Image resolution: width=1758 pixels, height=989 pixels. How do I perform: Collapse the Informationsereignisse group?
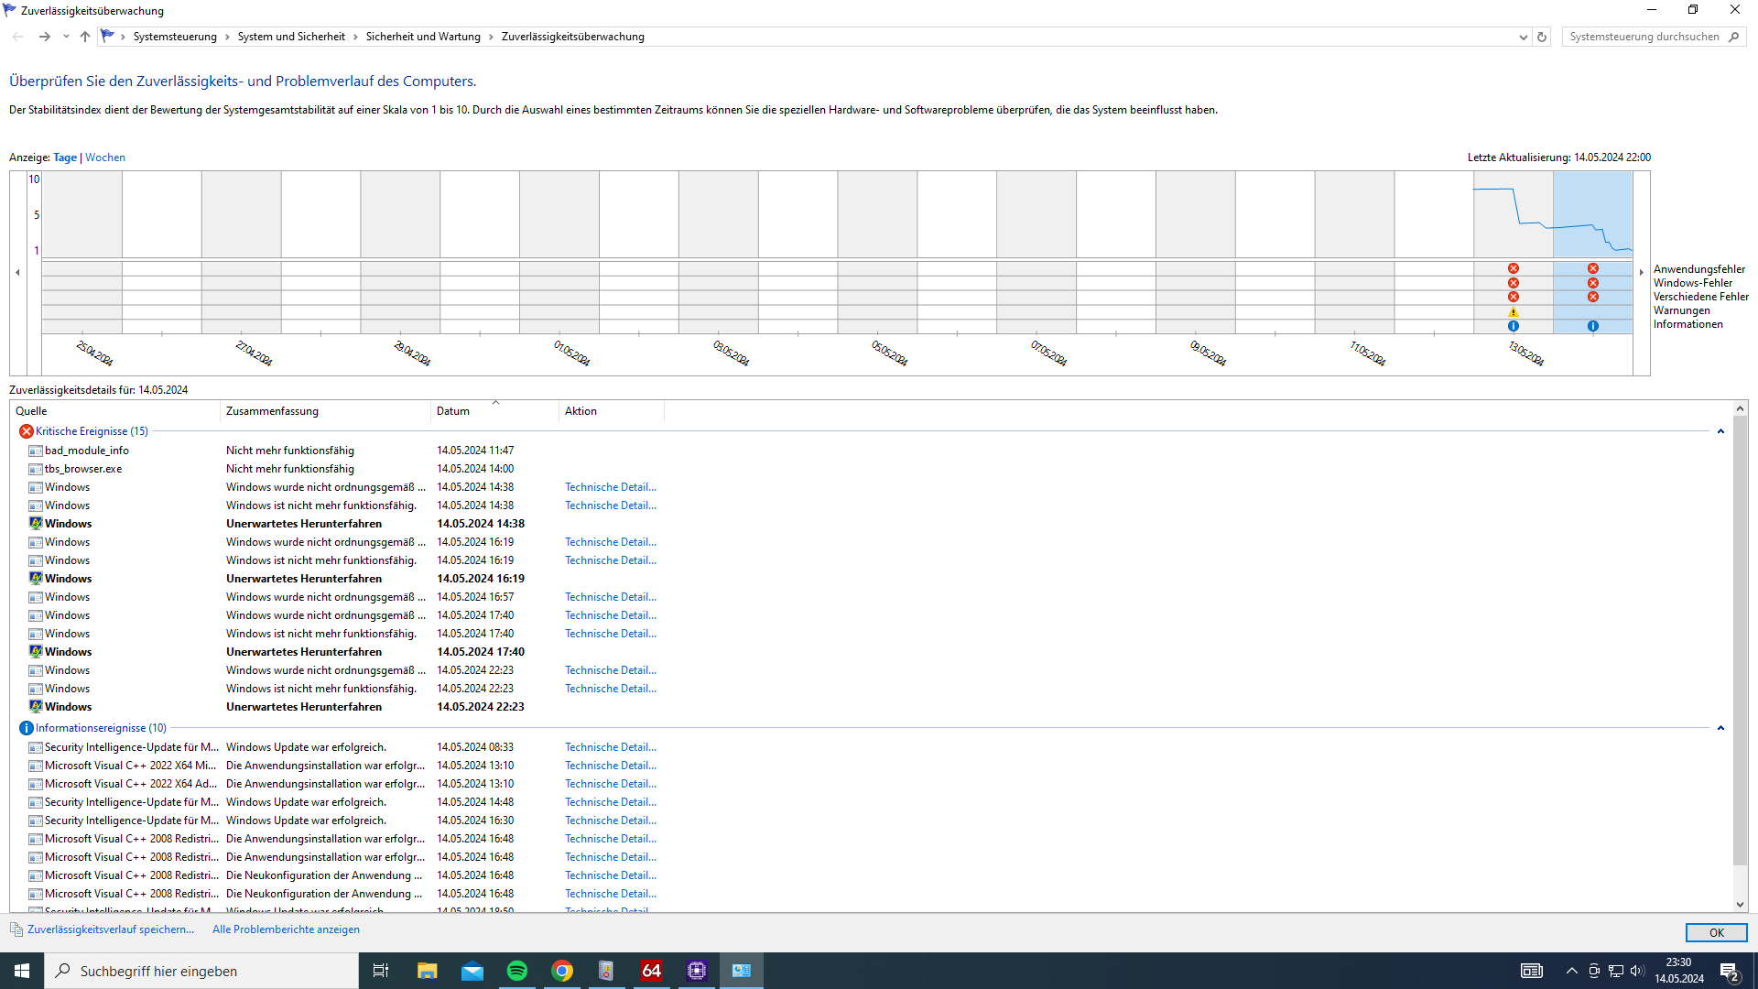point(1720,728)
